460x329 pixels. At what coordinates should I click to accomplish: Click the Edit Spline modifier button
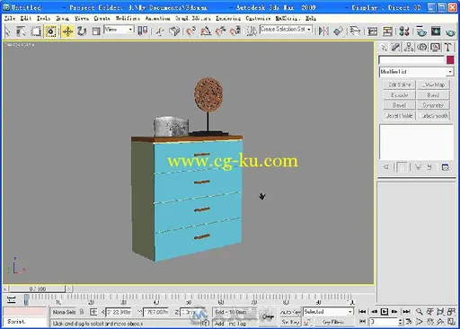coord(399,85)
